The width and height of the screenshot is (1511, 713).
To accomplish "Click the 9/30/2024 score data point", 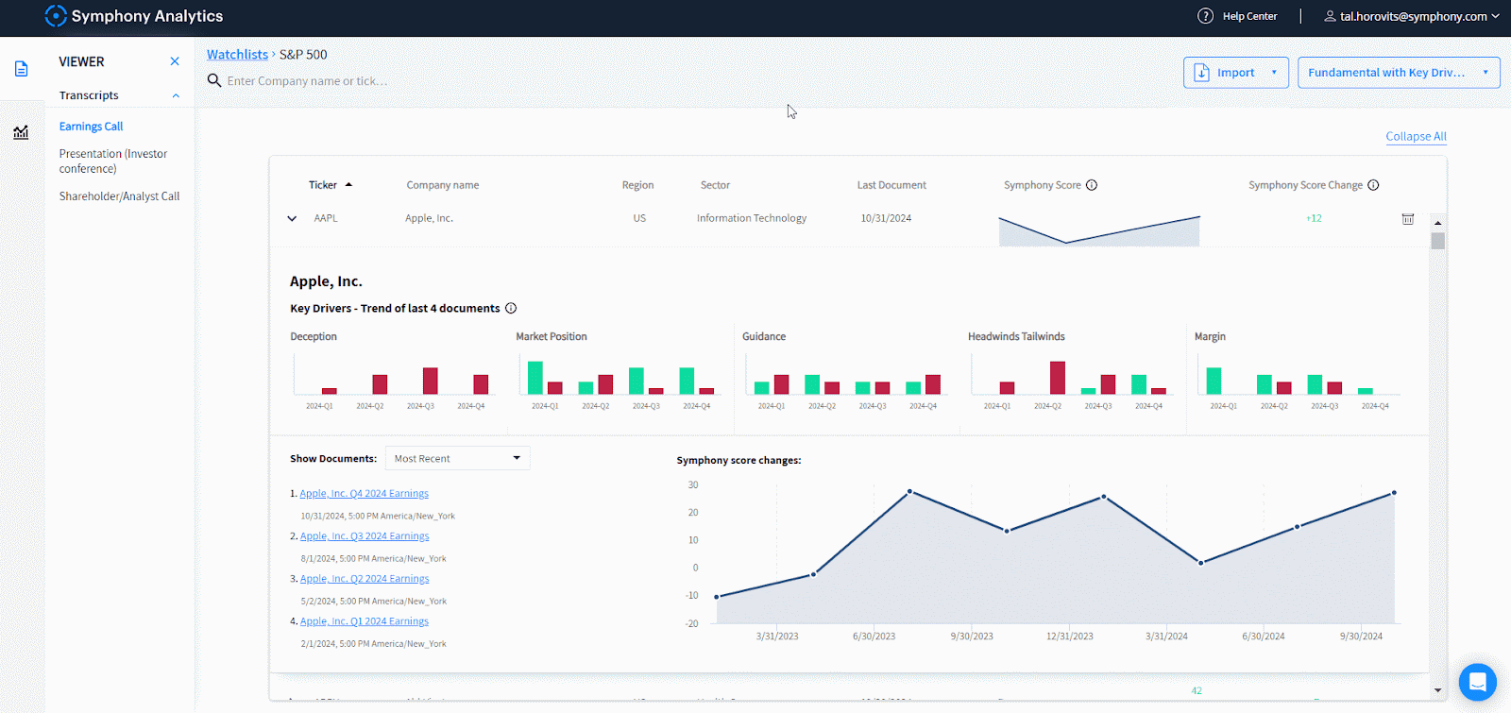I will [1394, 493].
